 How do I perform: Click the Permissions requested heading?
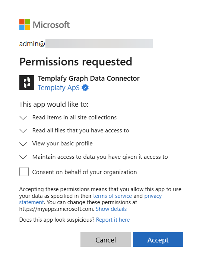pyautogui.click(x=76, y=62)
